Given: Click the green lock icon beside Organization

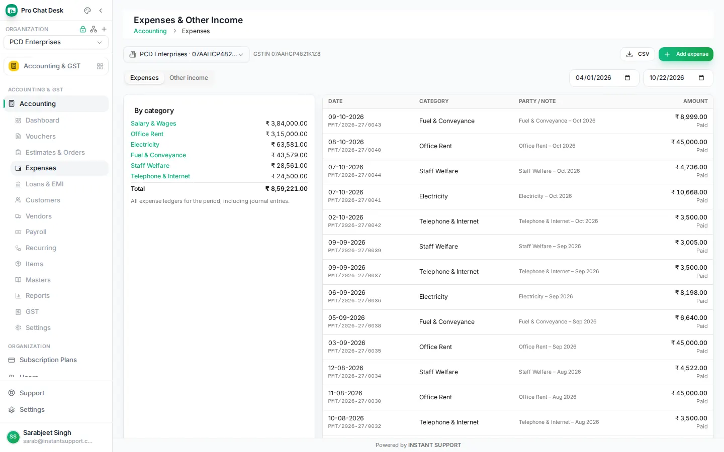Looking at the screenshot, I should [83, 29].
